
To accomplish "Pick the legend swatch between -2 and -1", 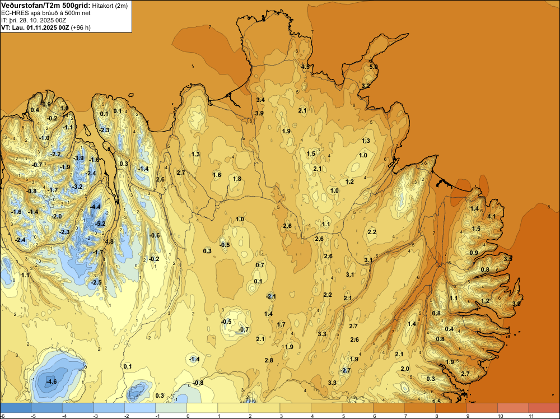I will (x=140, y=408).
